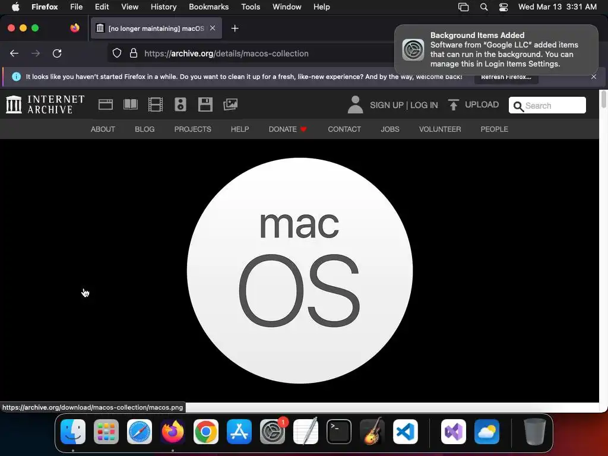Image resolution: width=608 pixels, height=456 pixels.
Task: Open the View menu
Action: coord(129,7)
